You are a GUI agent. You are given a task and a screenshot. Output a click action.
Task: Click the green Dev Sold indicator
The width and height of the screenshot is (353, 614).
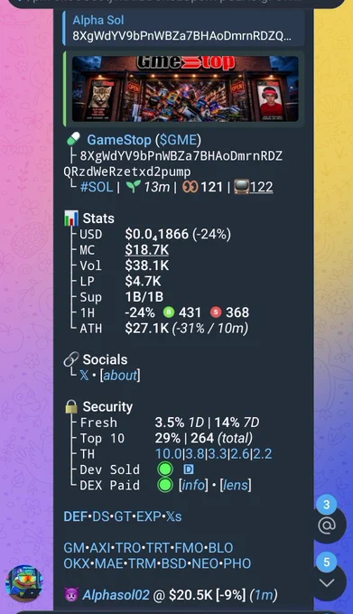pyautogui.click(x=164, y=470)
